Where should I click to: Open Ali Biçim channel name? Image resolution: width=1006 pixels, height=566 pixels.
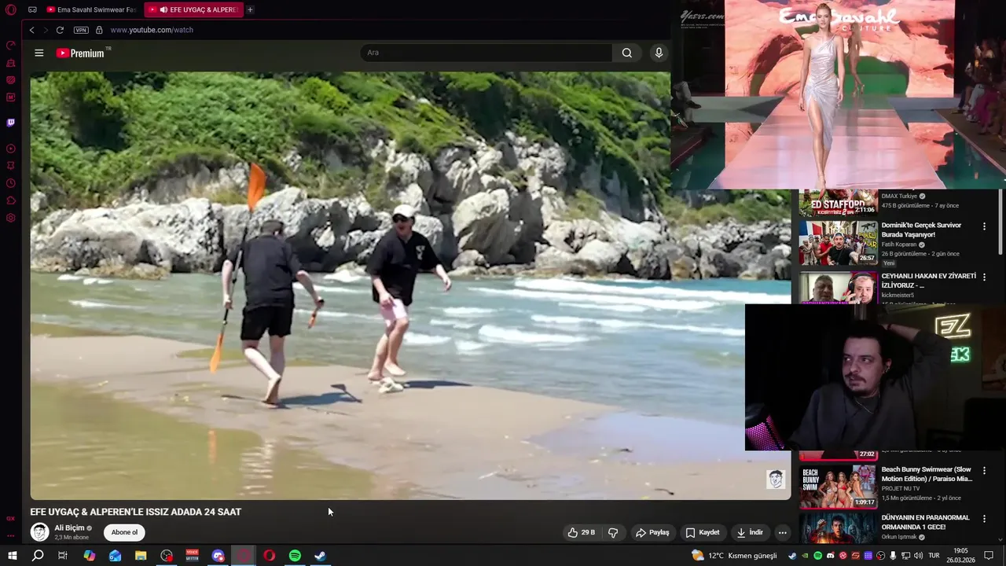69,528
